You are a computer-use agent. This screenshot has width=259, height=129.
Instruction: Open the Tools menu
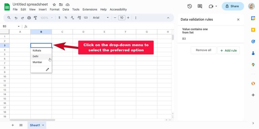tap(76, 9)
